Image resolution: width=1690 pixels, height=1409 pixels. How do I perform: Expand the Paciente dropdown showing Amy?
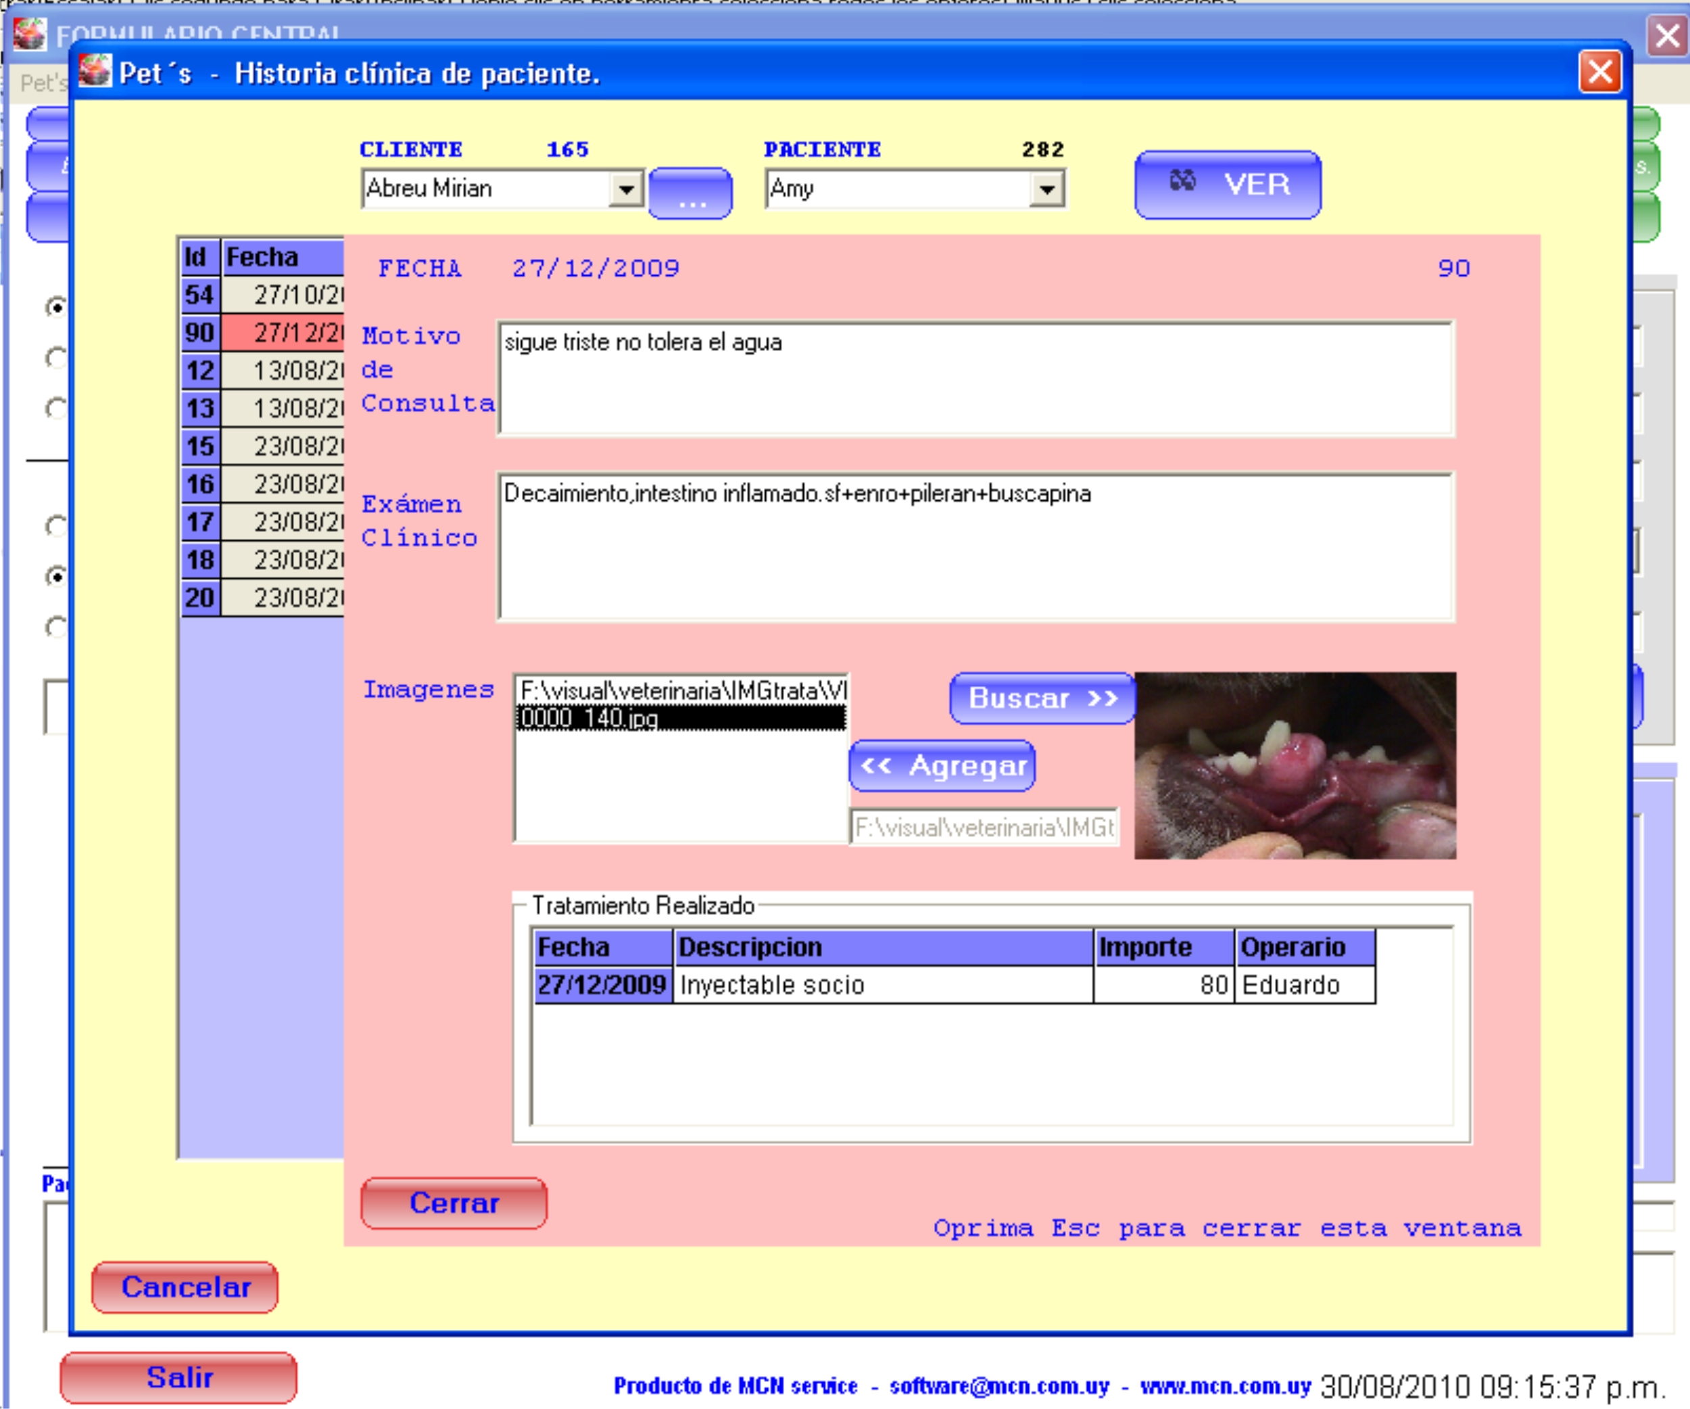tap(1046, 190)
